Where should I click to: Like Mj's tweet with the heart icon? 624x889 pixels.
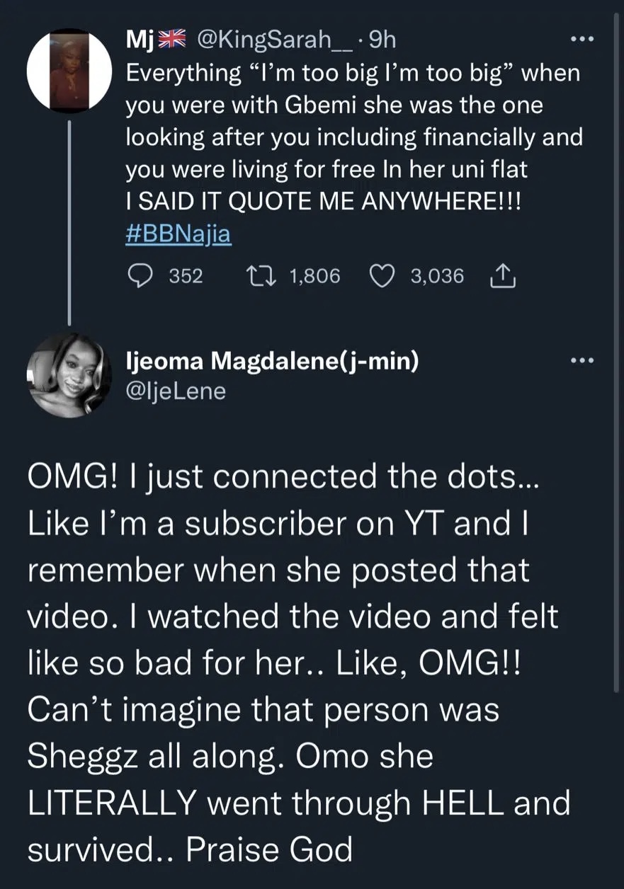tap(383, 276)
